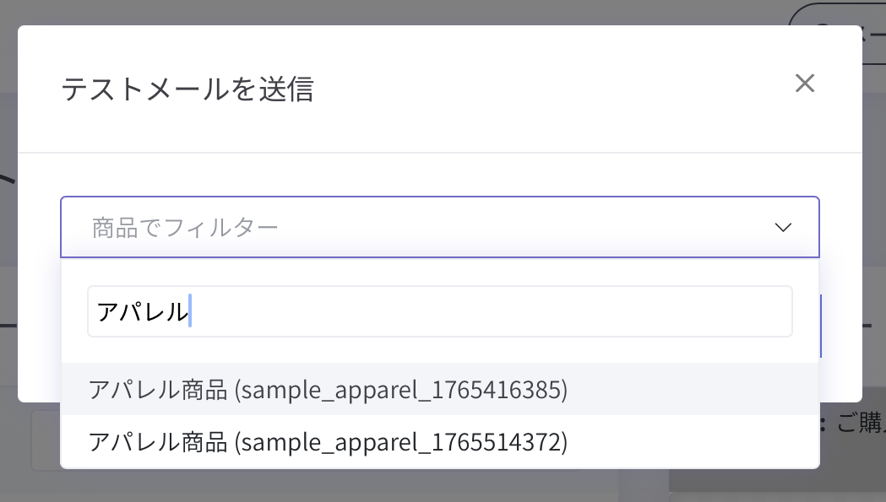Click the テストメールを送信 dialog title
The width and height of the screenshot is (886, 502).
pyautogui.click(x=188, y=89)
